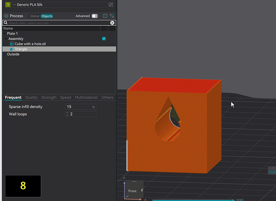The width and height of the screenshot is (276, 201).
Task: Open the Generic PLA Silk filament dropdown
Action: click(x=59, y=5)
